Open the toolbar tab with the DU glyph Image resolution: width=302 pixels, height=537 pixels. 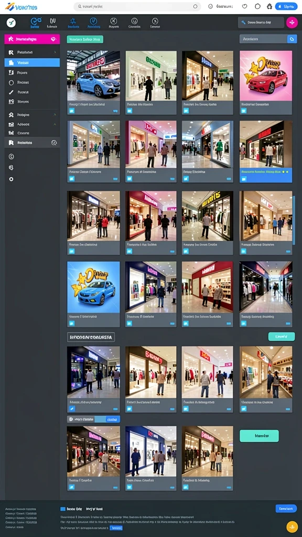coord(52,23)
